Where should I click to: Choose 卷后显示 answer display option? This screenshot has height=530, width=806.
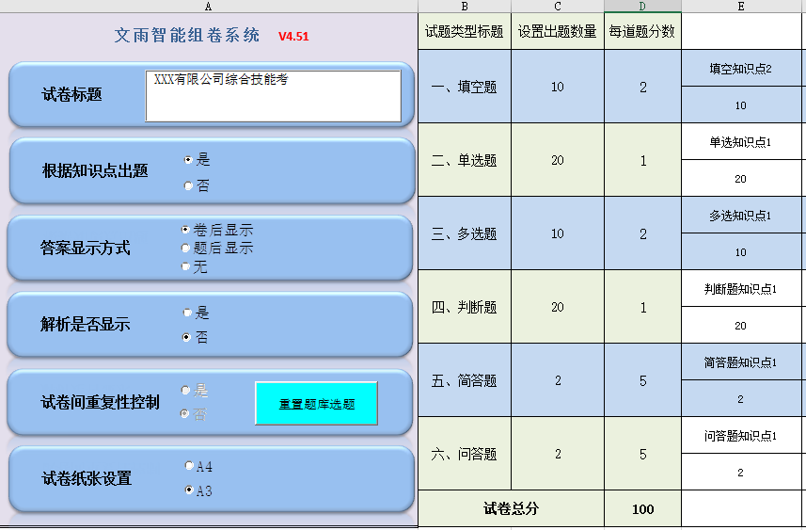(x=185, y=230)
